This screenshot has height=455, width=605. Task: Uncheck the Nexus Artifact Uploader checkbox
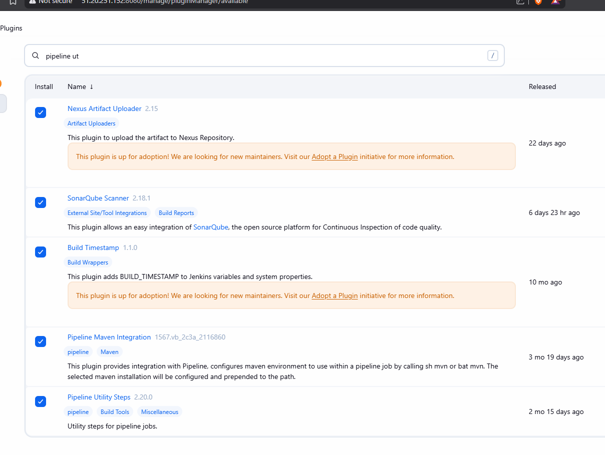point(41,112)
